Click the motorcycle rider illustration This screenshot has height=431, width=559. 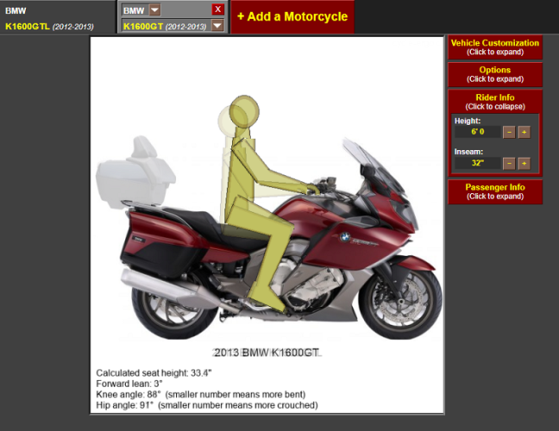click(267, 217)
